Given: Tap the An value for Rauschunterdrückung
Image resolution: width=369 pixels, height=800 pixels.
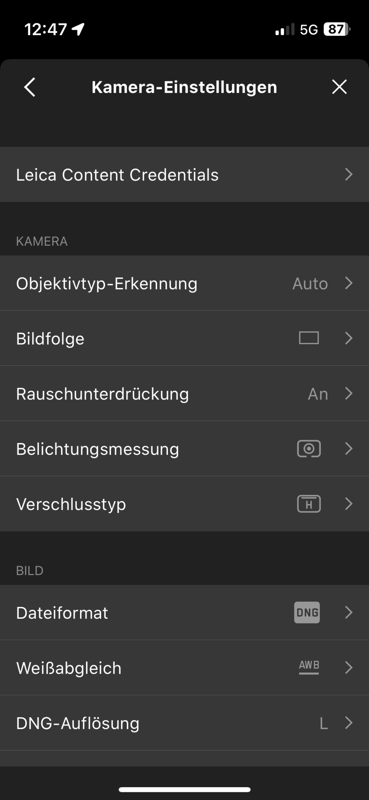Looking at the screenshot, I should tap(317, 394).
